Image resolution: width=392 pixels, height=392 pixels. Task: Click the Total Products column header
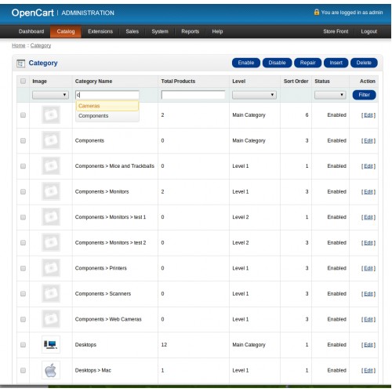[178, 82]
